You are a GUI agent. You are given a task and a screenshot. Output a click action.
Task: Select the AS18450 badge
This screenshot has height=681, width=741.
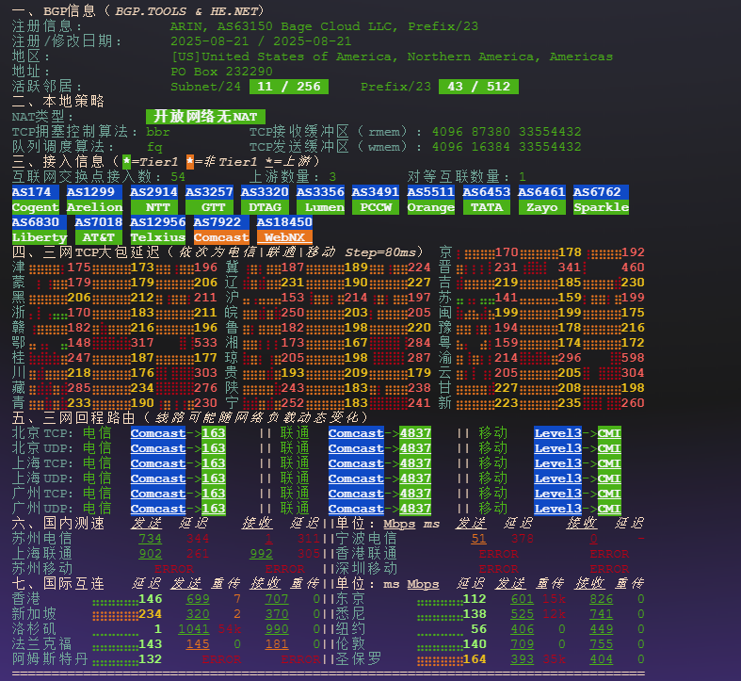pyautogui.click(x=284, y=222)
